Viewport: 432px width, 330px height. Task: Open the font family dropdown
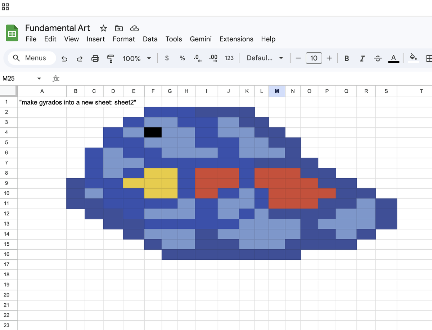(x=264, y=58)
